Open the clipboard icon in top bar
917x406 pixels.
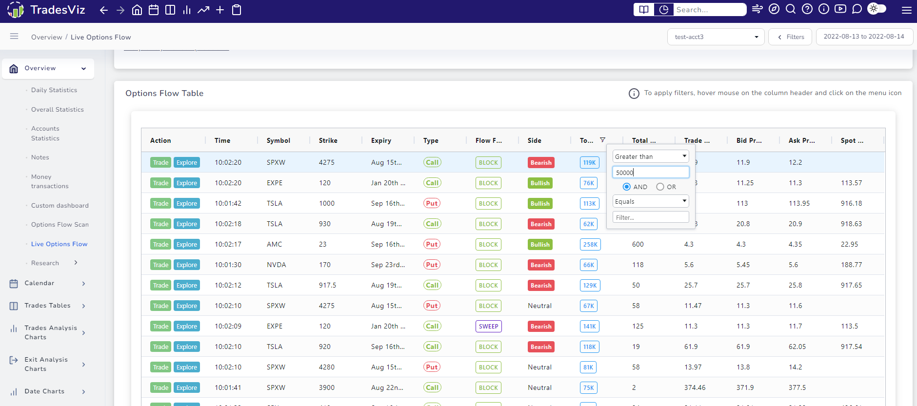[x=237, y=10]
